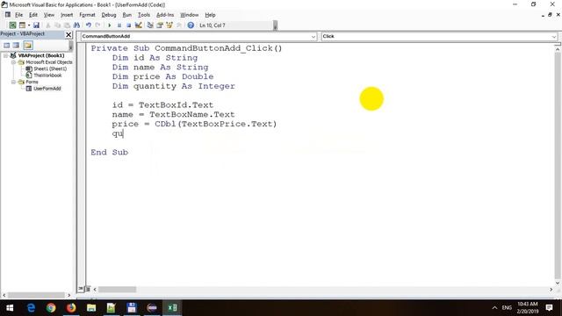Open the Edit menu
This screenshot has width=562, height=316.
[x=33, y=15]
